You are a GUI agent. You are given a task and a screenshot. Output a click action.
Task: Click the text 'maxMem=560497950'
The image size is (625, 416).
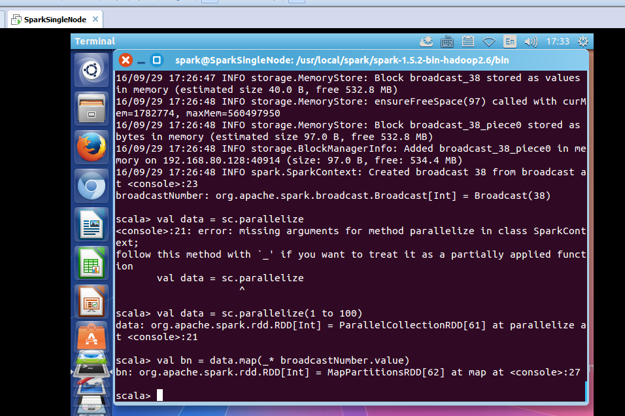(233, 114)
